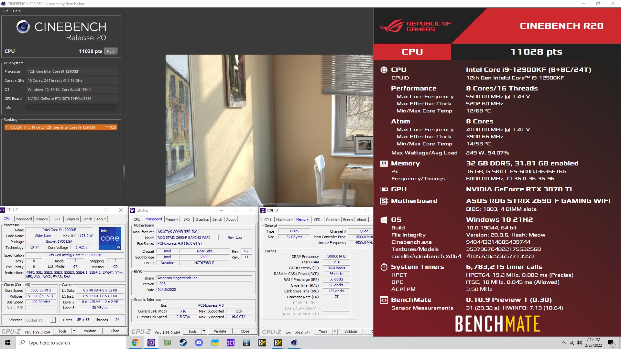Click the CPU chip icon in BenchMate panel

point(384,69)
